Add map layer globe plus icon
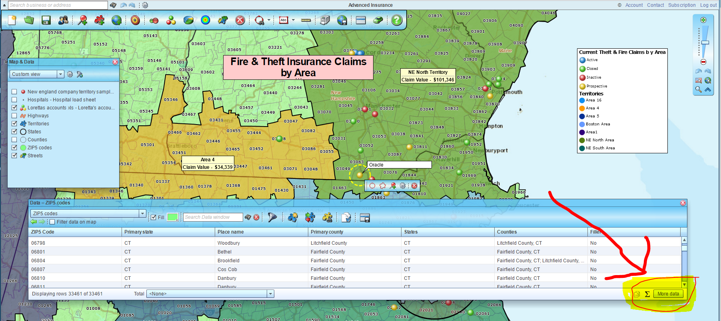Viewport: 721px width, 321px height. click(x=116, y=20)
